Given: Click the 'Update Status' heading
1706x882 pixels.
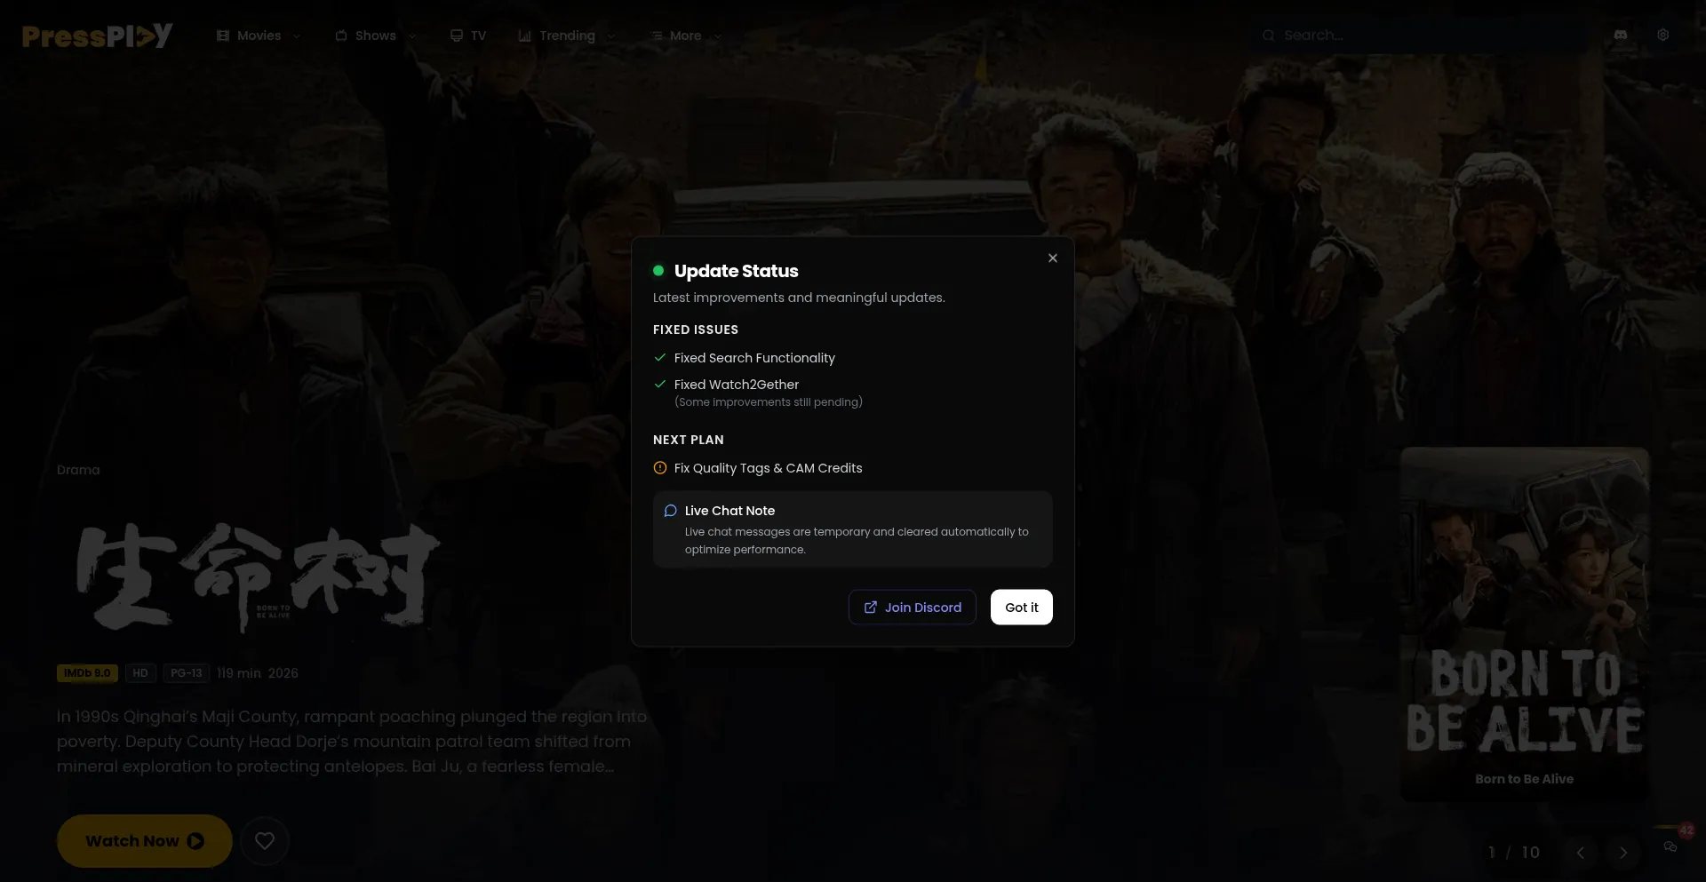Looking at the screenshot, I should (x=736, y=271).
